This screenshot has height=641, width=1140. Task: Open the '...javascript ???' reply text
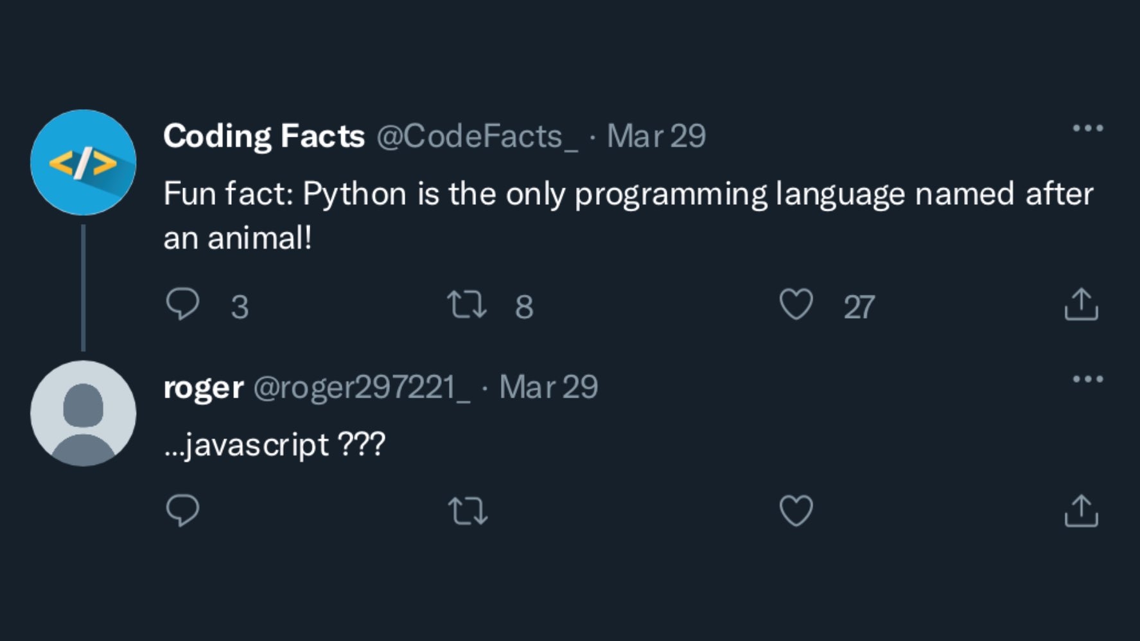pos(274,444)
